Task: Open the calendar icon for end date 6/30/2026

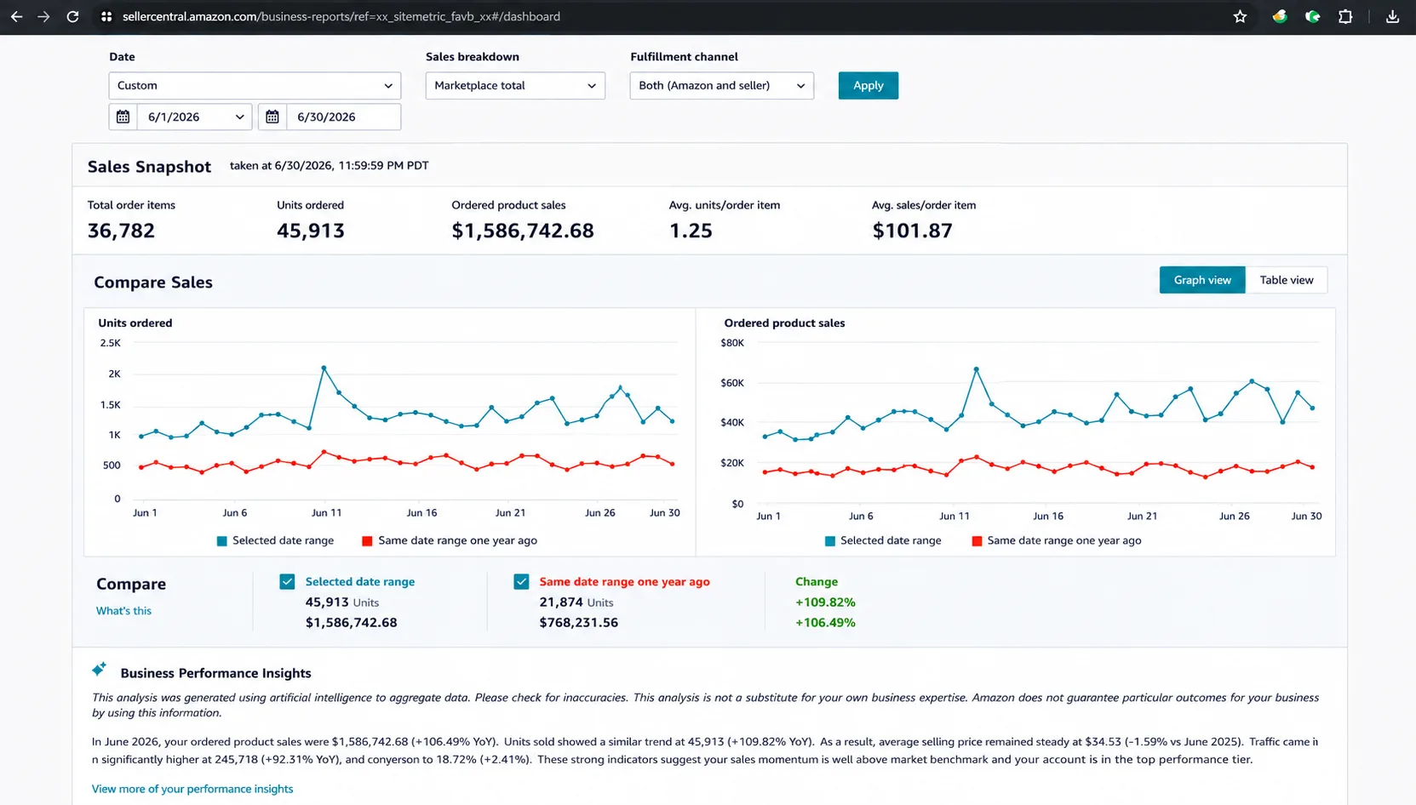Action: (272, 117)
